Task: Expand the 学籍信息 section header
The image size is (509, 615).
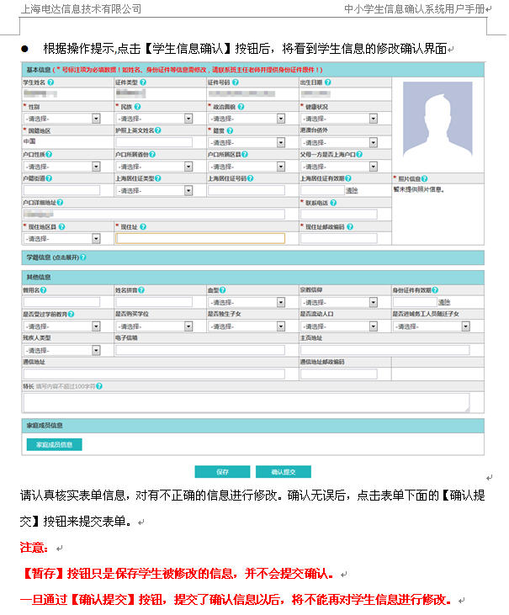Action: click(x=51, y=257)
